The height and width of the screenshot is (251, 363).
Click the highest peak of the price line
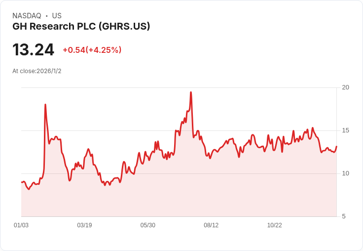click(x=191, y=92)
